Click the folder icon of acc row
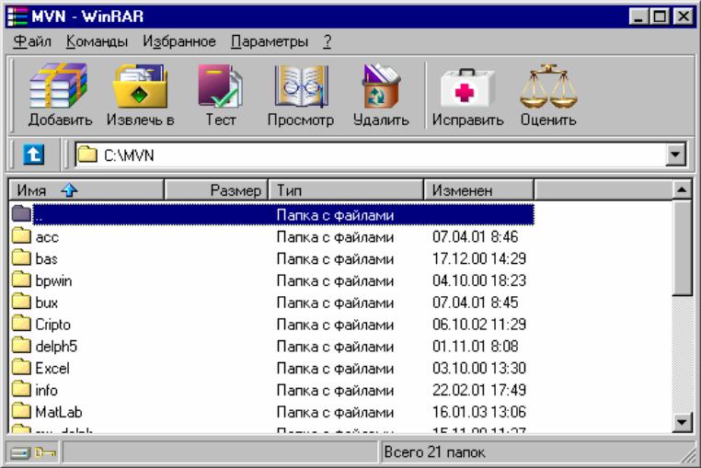 [21, 235]
